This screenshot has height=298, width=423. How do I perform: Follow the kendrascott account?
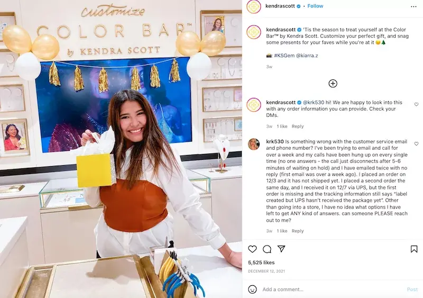(315, 6)
